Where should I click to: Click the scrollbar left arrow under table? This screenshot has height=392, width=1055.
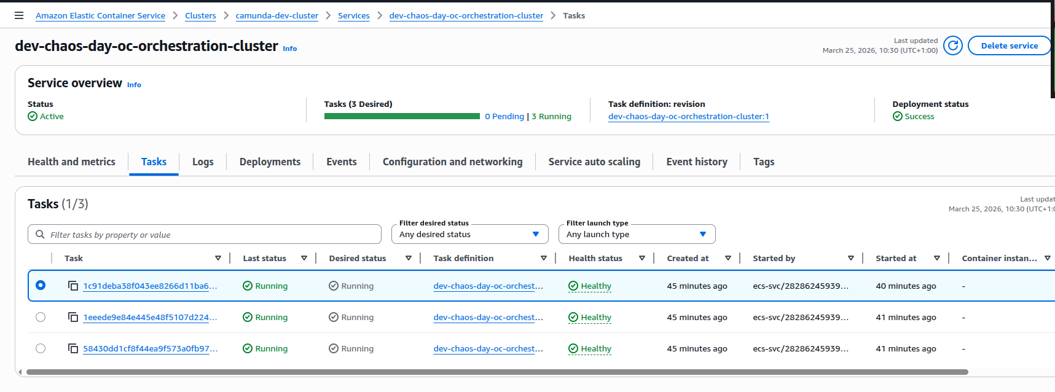coord(20,372)
